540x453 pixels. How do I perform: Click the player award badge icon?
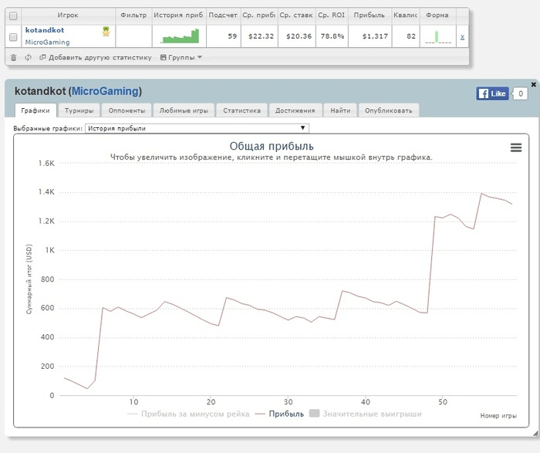click(x=106, y=32)
